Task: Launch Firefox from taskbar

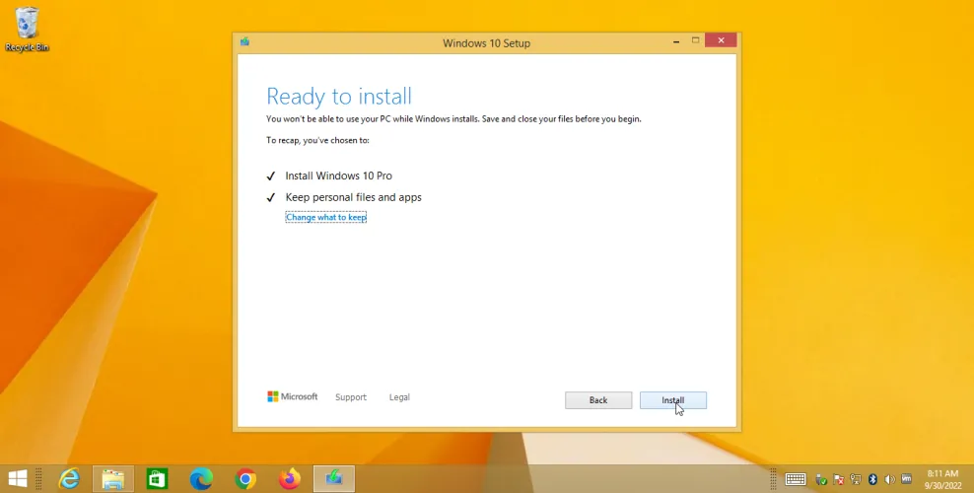Action: (x=289, y=479)
